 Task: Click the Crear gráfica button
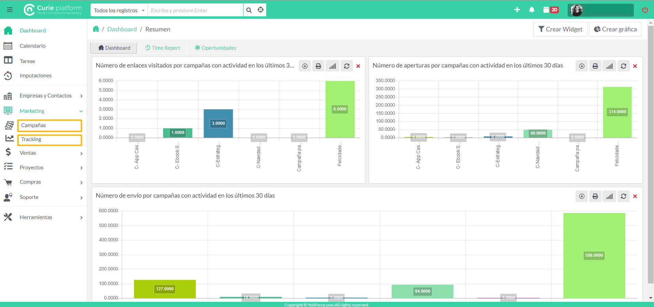click(x=615, y=29)
